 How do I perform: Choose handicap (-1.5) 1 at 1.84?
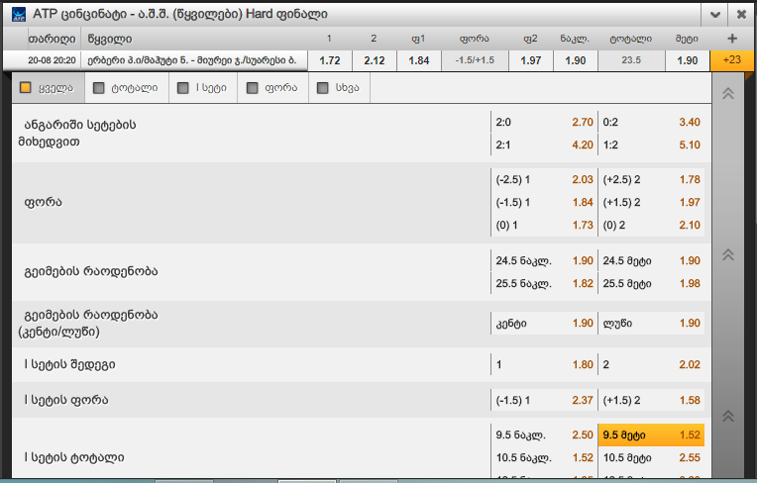point(544,202)
